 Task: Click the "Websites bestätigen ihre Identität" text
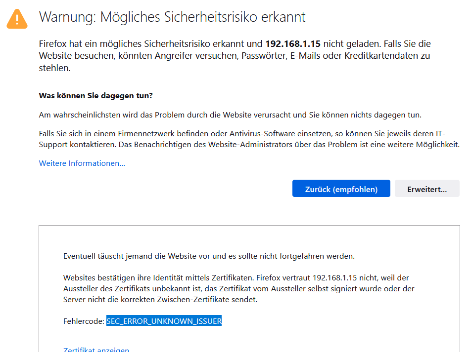[148, 277]
